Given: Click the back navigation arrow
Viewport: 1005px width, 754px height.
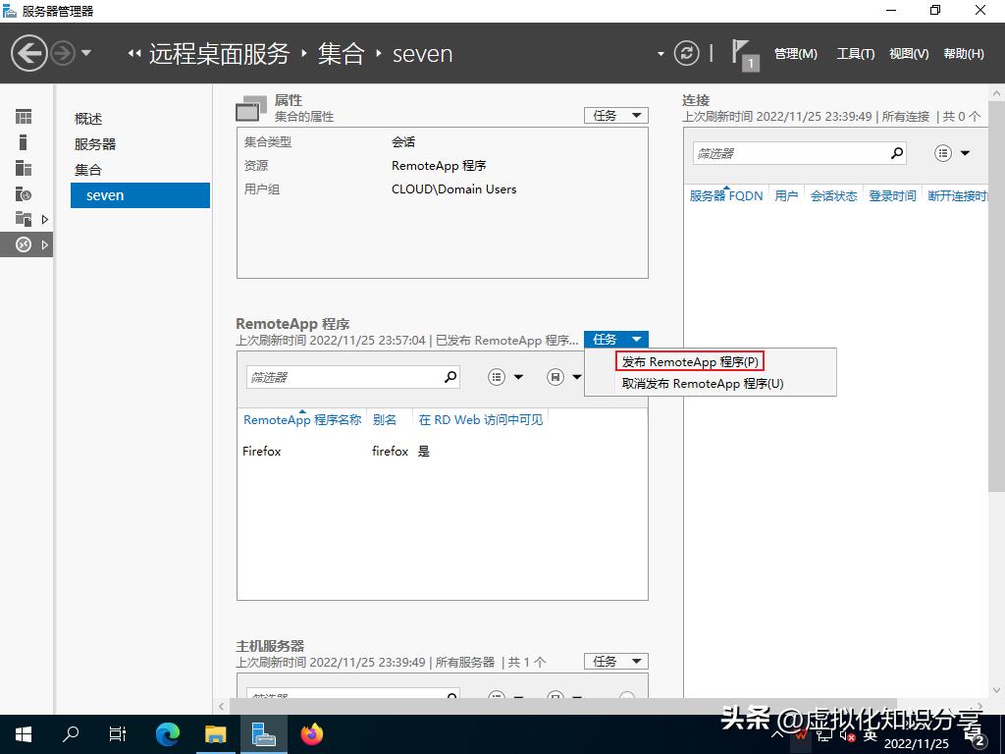Looking at the screenshot, I should click(x=29, y=52).
